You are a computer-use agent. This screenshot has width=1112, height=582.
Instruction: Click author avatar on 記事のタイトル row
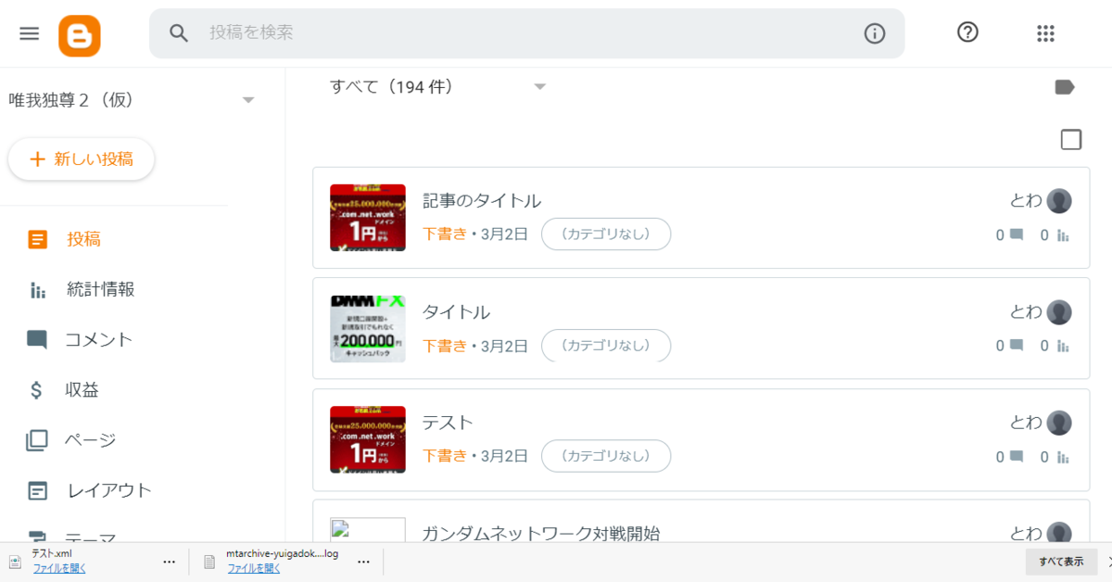click(x=1059, y=201)
